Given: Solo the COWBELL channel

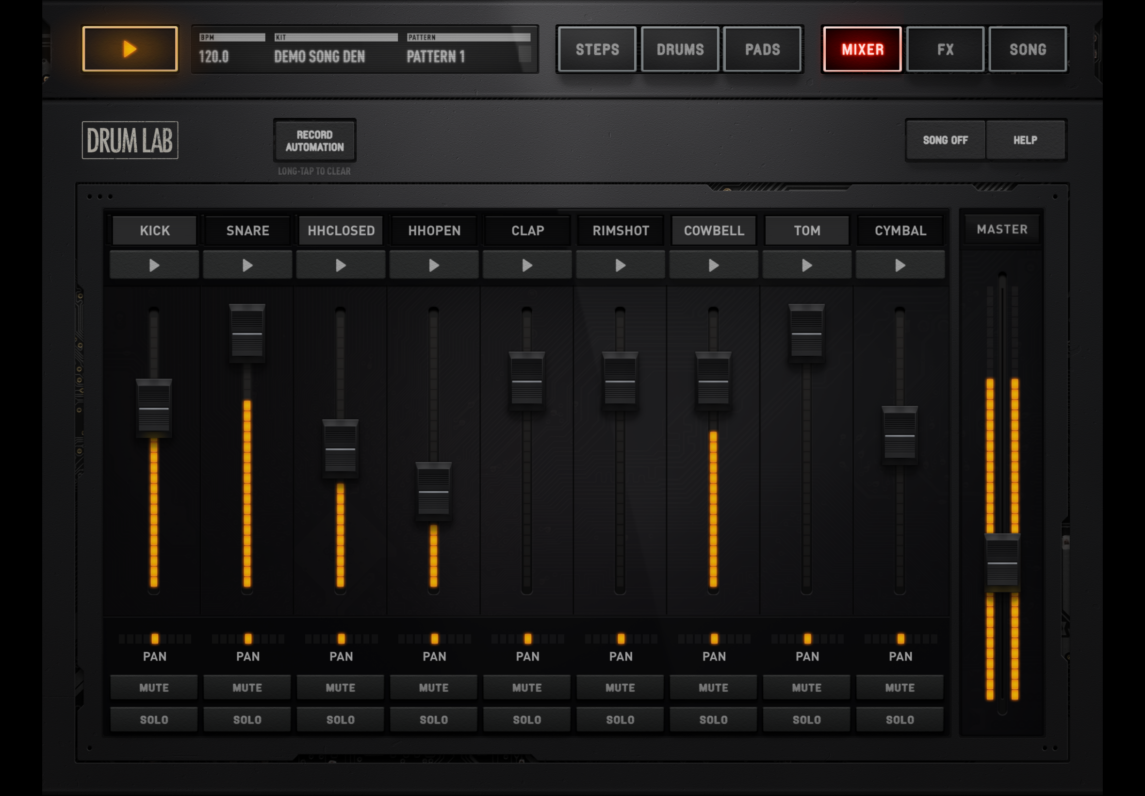Looking at the screenshot, I should pos(713,719).
